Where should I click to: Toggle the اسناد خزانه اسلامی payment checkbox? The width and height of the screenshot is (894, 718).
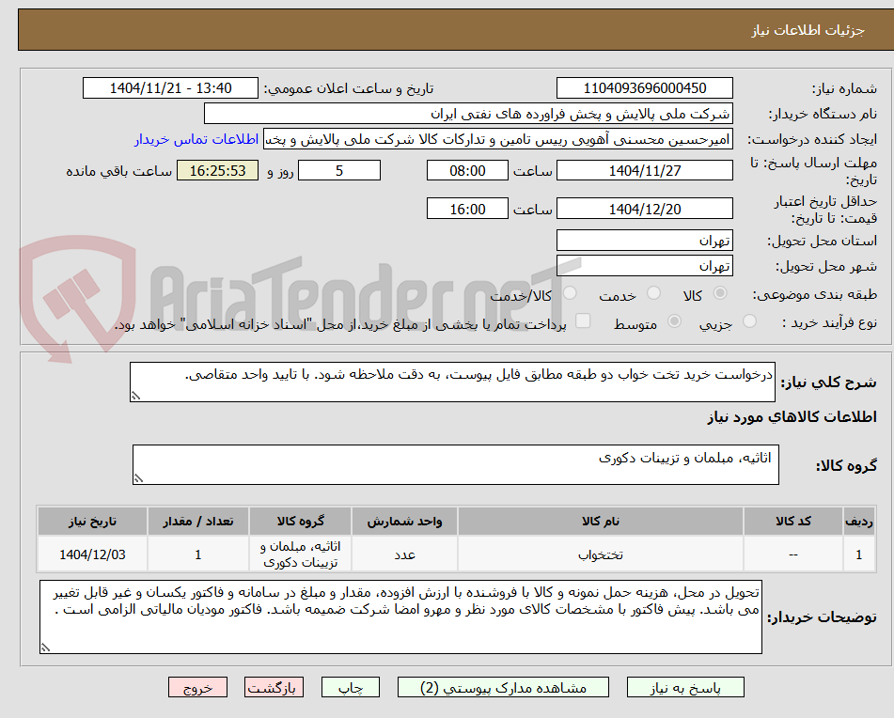pyautogui.click(x=583, y=320)
